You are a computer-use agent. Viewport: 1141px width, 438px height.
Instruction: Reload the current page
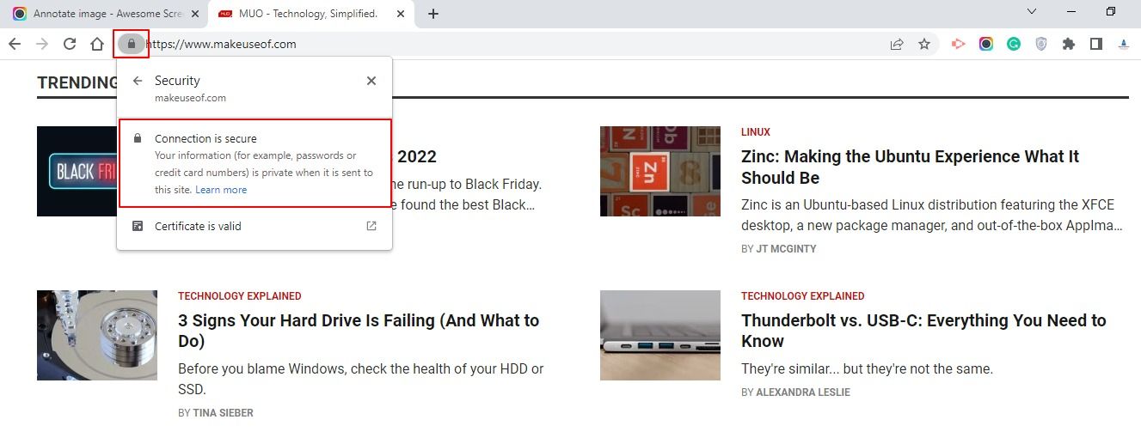click(x=70, y=44)
